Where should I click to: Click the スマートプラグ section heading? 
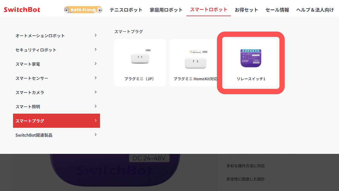pyautogui.click(x=128, y=32)
